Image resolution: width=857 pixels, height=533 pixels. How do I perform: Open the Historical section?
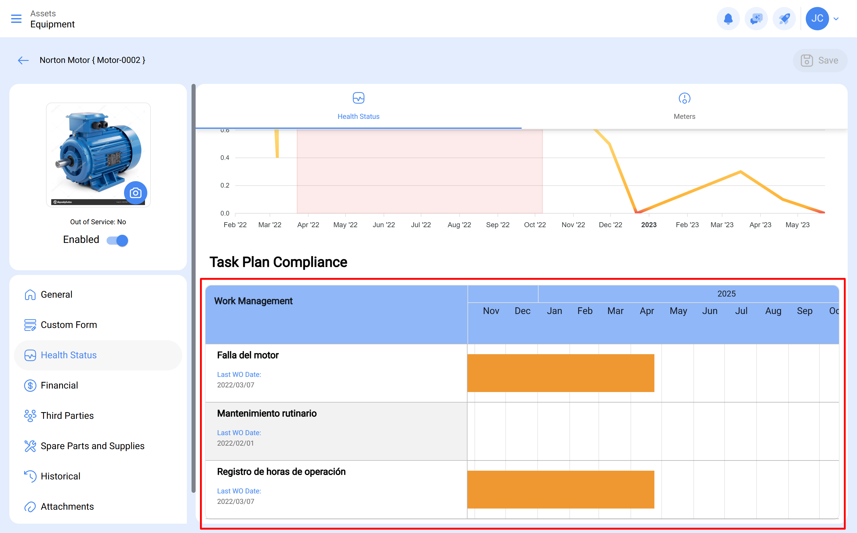(60, 476)
